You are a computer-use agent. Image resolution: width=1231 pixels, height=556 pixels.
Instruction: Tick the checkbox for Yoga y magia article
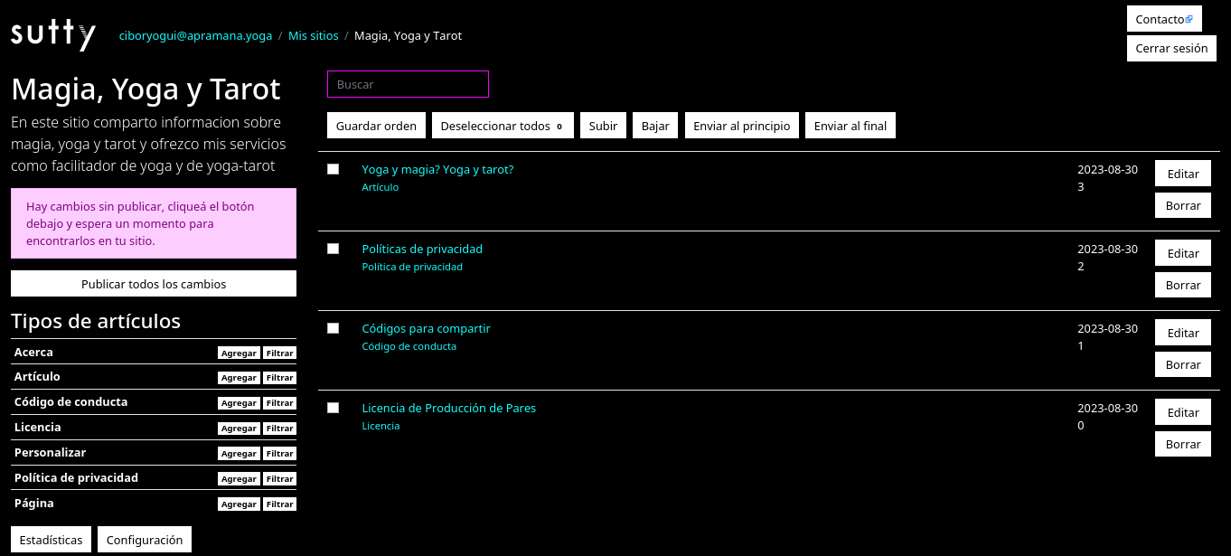pyautogui.click(x=333, y=169)
